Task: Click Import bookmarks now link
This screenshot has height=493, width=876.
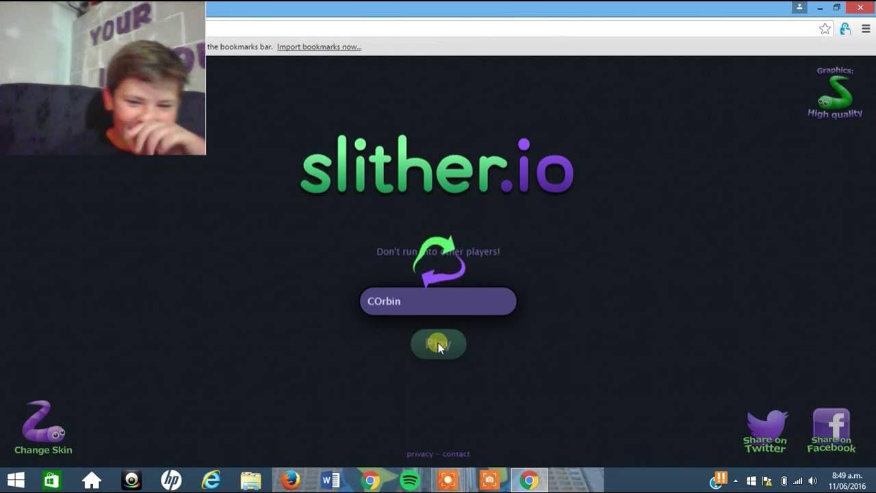Action: (x=319, y=47)
